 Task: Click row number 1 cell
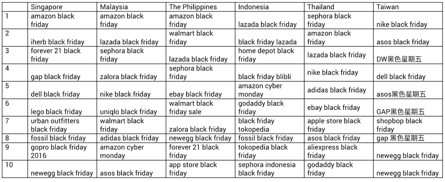pos(16,20)
